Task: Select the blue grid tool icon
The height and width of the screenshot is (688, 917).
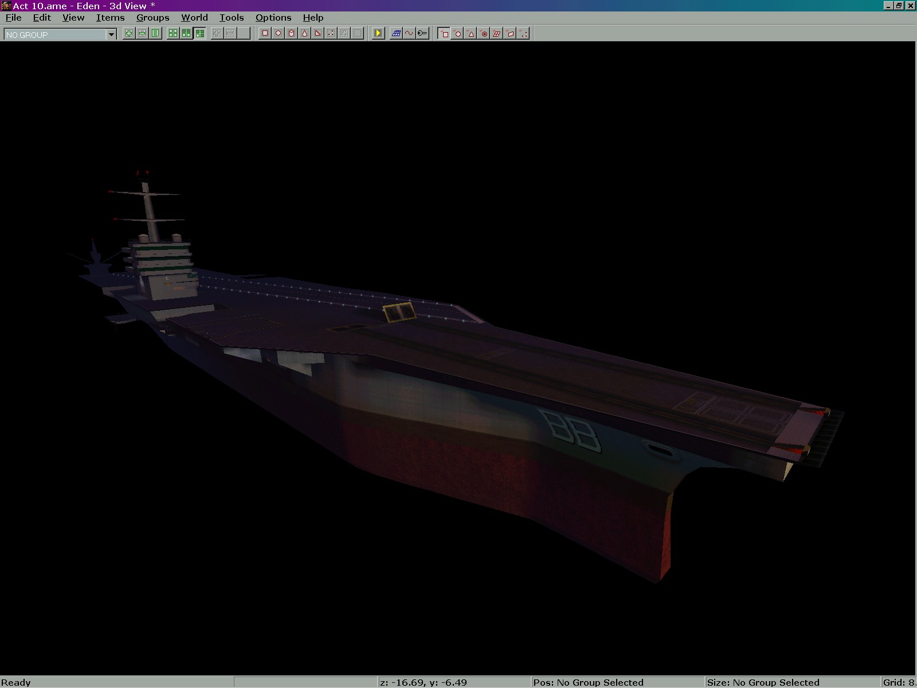Action: pyautogui.click(x=395, y=33)
